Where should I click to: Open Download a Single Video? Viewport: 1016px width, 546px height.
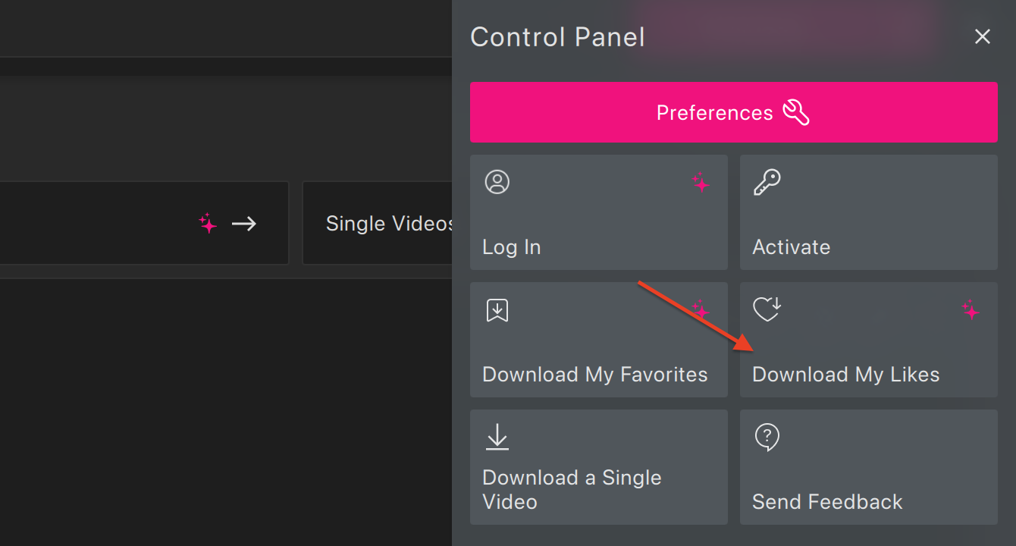[x=598, y=467]
